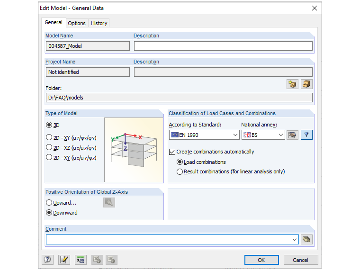
Task: Set Z-axis orientation to Upward
Action: pyautogui.click(x=61, y=203)
